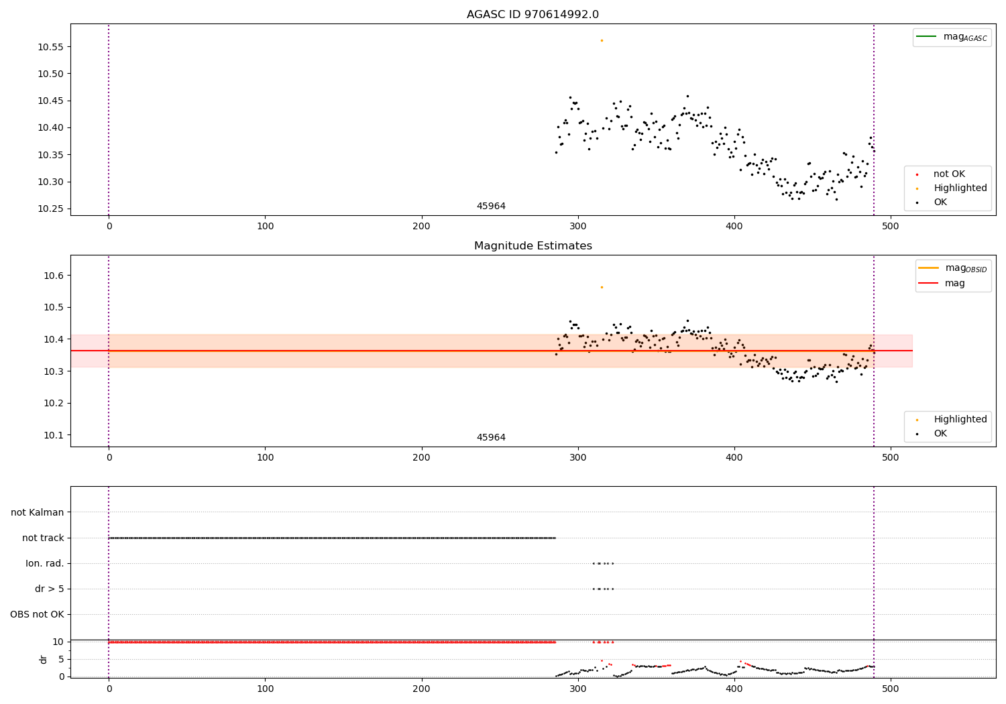
Task: Click the "10.25" y-axis tick in the top plot
Action: 50,209
